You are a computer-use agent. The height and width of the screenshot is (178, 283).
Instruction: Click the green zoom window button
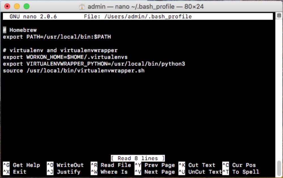27,7
